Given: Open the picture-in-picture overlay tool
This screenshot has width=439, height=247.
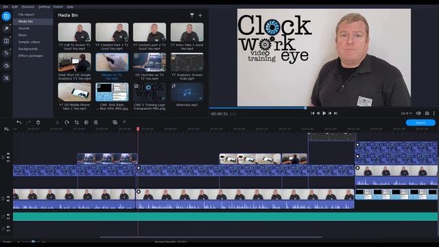Looking at the screenshot, I should click(115, 122).
